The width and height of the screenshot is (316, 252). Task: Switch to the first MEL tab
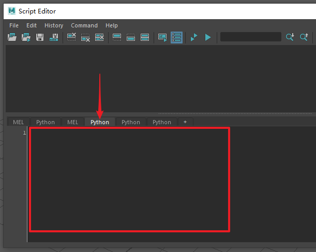pos(18,122)
